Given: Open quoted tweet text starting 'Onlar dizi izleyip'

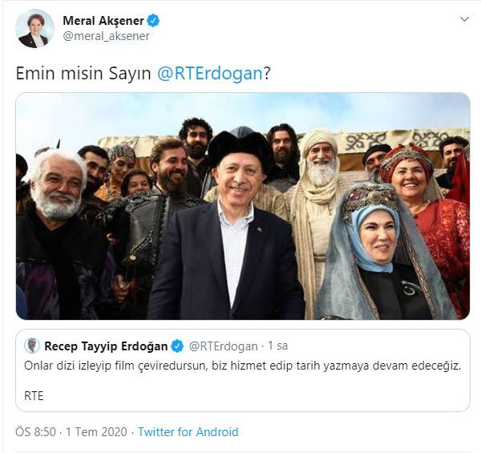Looking at the screenshot, I should pyautogui.click(x=242, y=366).
